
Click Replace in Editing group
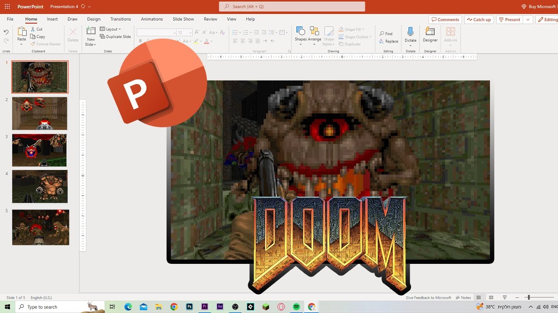(388, 41)
